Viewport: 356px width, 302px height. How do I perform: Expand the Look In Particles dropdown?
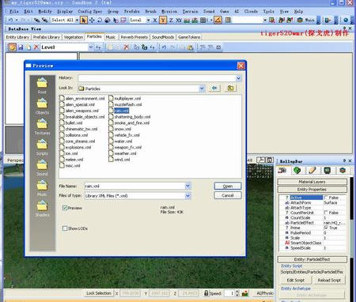pos(202,89)
